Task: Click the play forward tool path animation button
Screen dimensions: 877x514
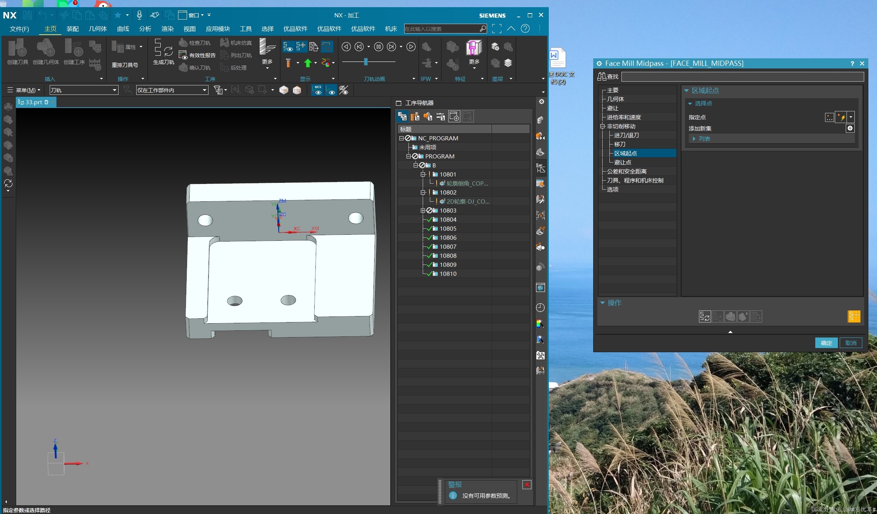Action: [411, 47]
